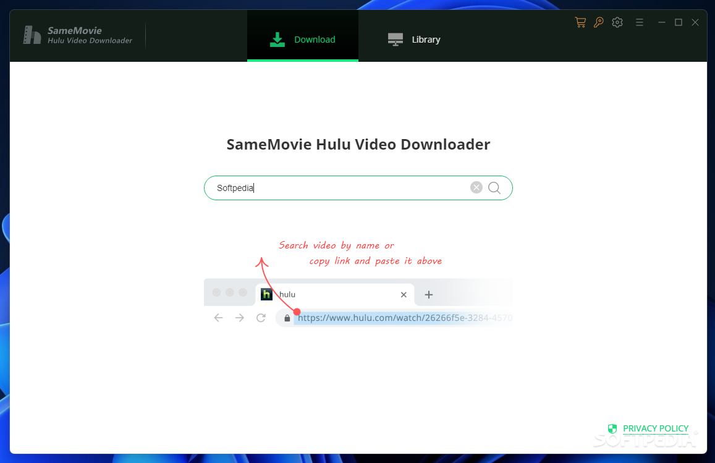
Task: Maximize the SameMovie window
Action: pos(679,22)
